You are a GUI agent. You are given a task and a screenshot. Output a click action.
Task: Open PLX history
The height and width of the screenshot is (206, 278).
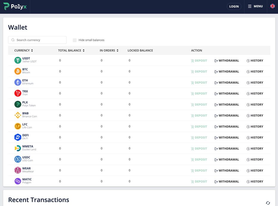[x=255, y=104]
